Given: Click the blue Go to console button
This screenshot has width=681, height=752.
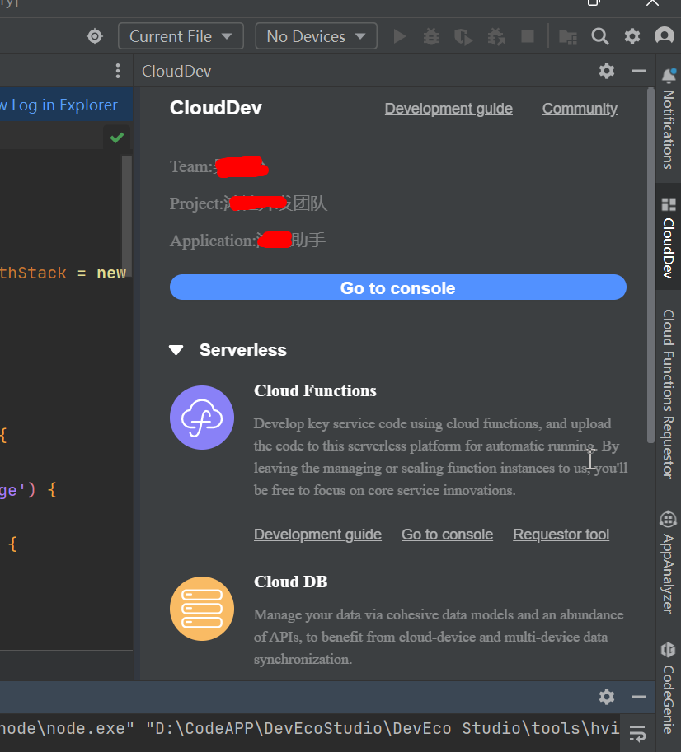Looking at the screenshot, I should click(x=398, y=287).
